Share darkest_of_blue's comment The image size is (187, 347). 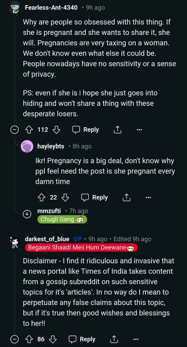pyautogui.click(x=114, y=339)
